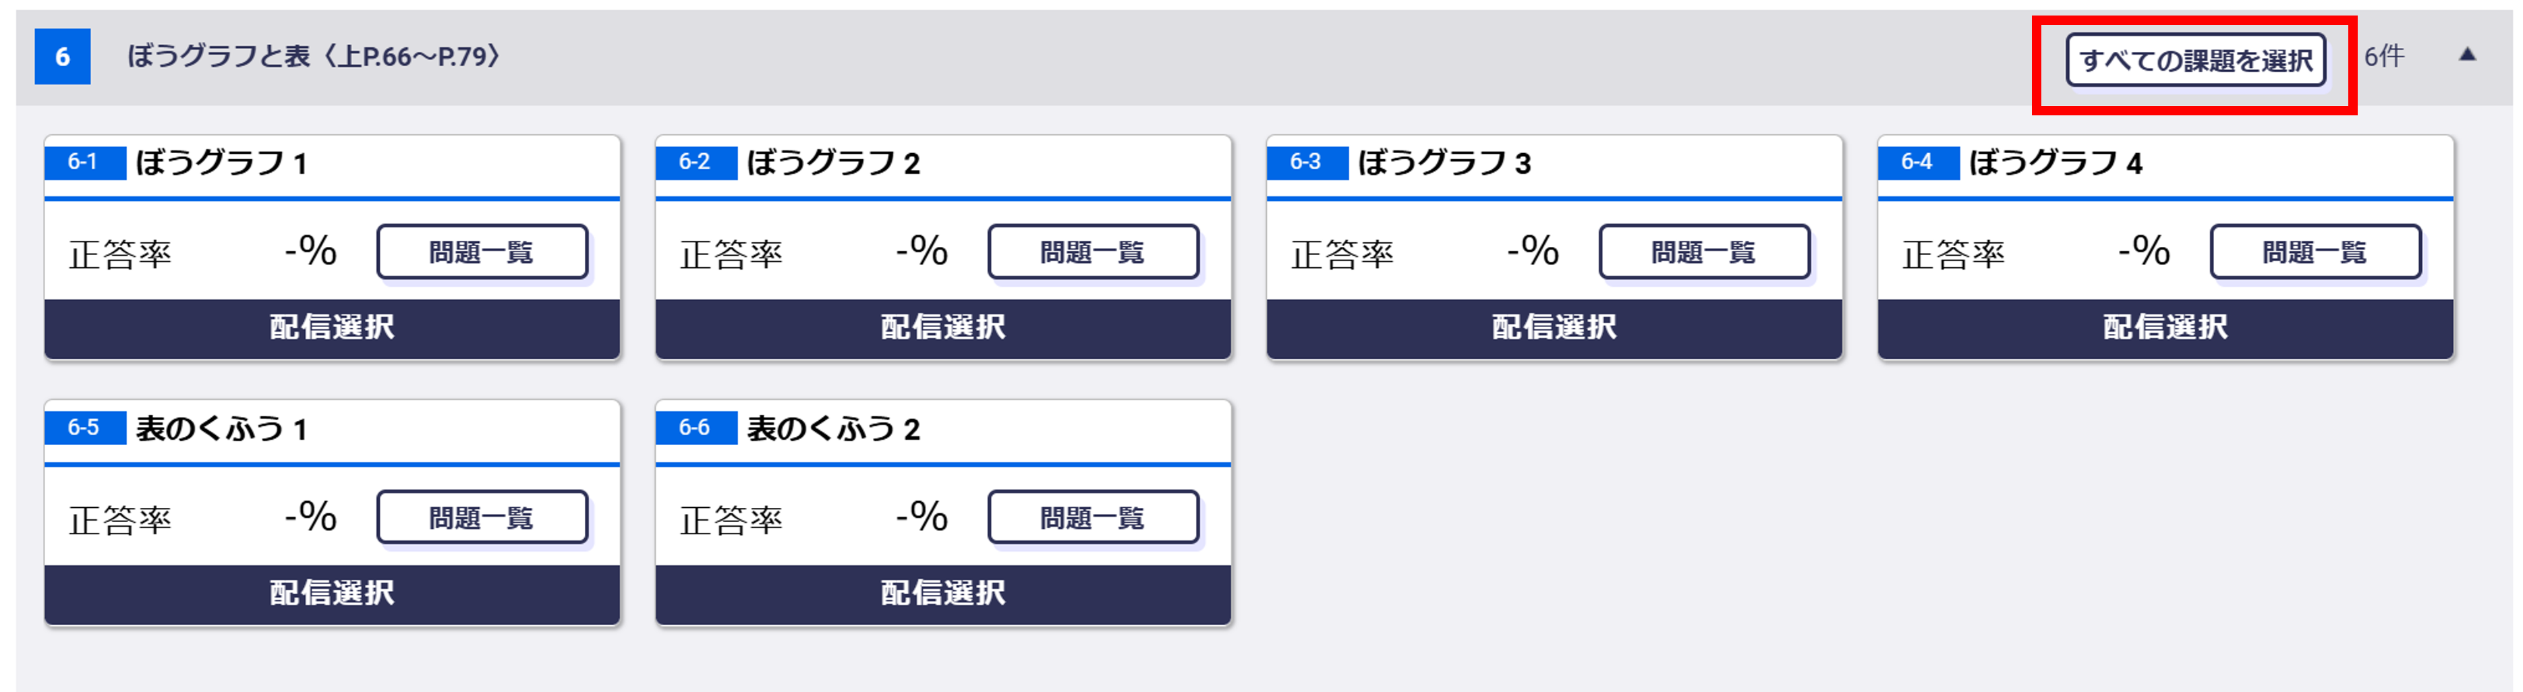2523x692 pixels.
Task: Click the 6-5 badge label
Action: [83, 428]
